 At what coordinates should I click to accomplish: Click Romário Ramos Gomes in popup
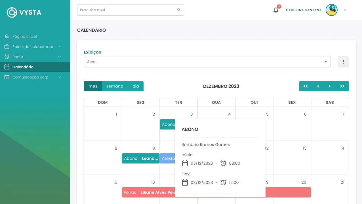pos(206,144)
